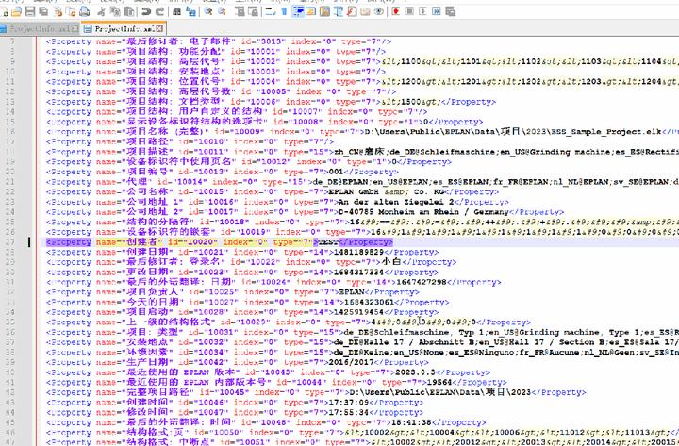This screenshot has height=446, width=679.
Task: Click the time value '17:55:34'
Action: click(347, 413)
